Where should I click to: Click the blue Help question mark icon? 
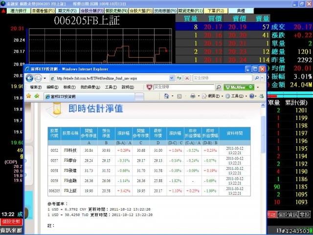pyautogui.click(x=252, y=96)
